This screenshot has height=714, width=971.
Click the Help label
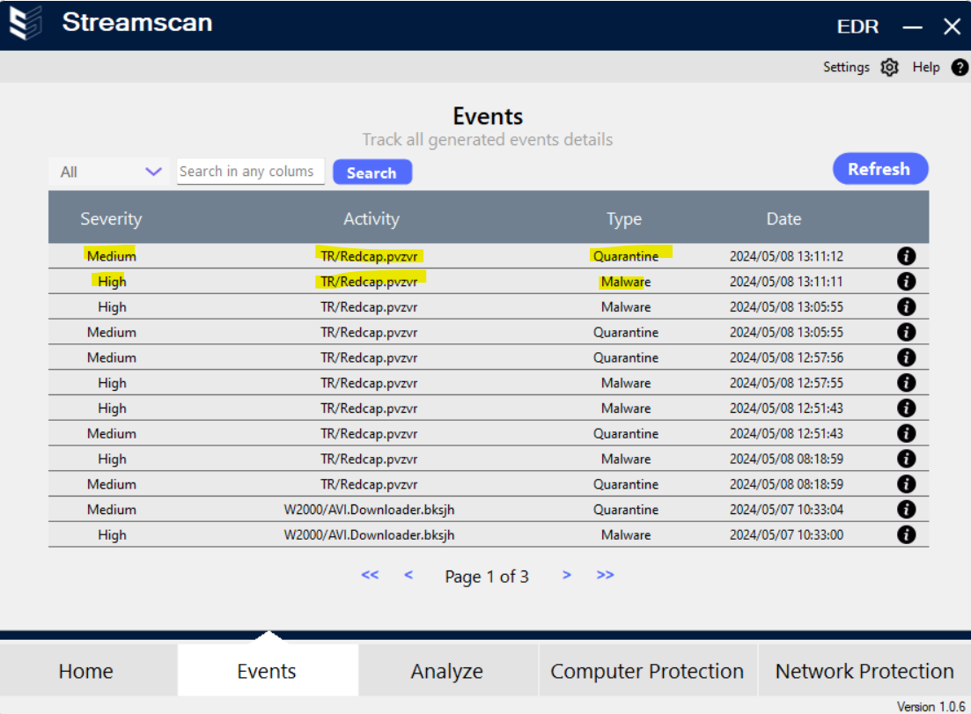pos(926,67)
